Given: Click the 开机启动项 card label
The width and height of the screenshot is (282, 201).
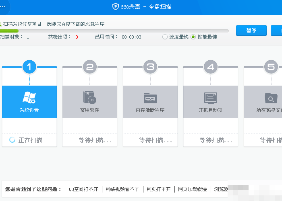Looking at the screenshot, I should [x=211, y=110].
